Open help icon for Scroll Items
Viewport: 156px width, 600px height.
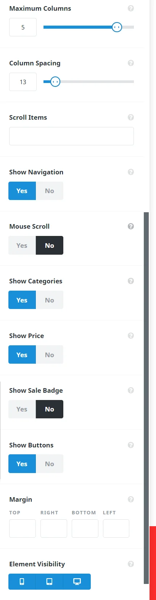(x=131, y=117)
